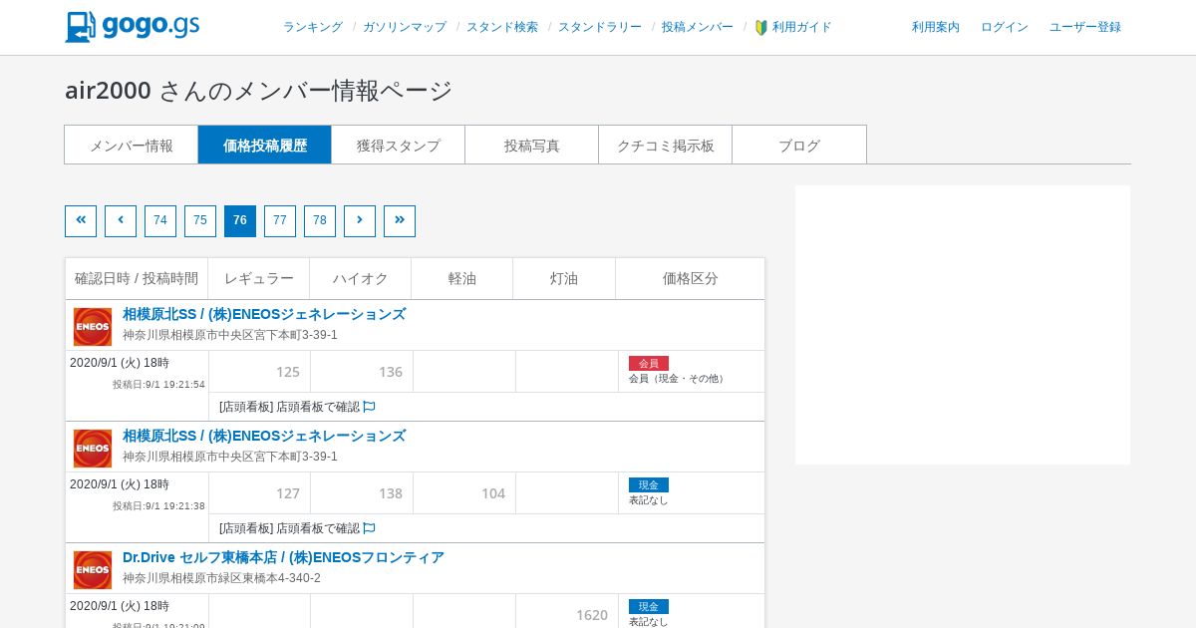Click high-octane price 138
1196x628 pixels.
[391, 493]
